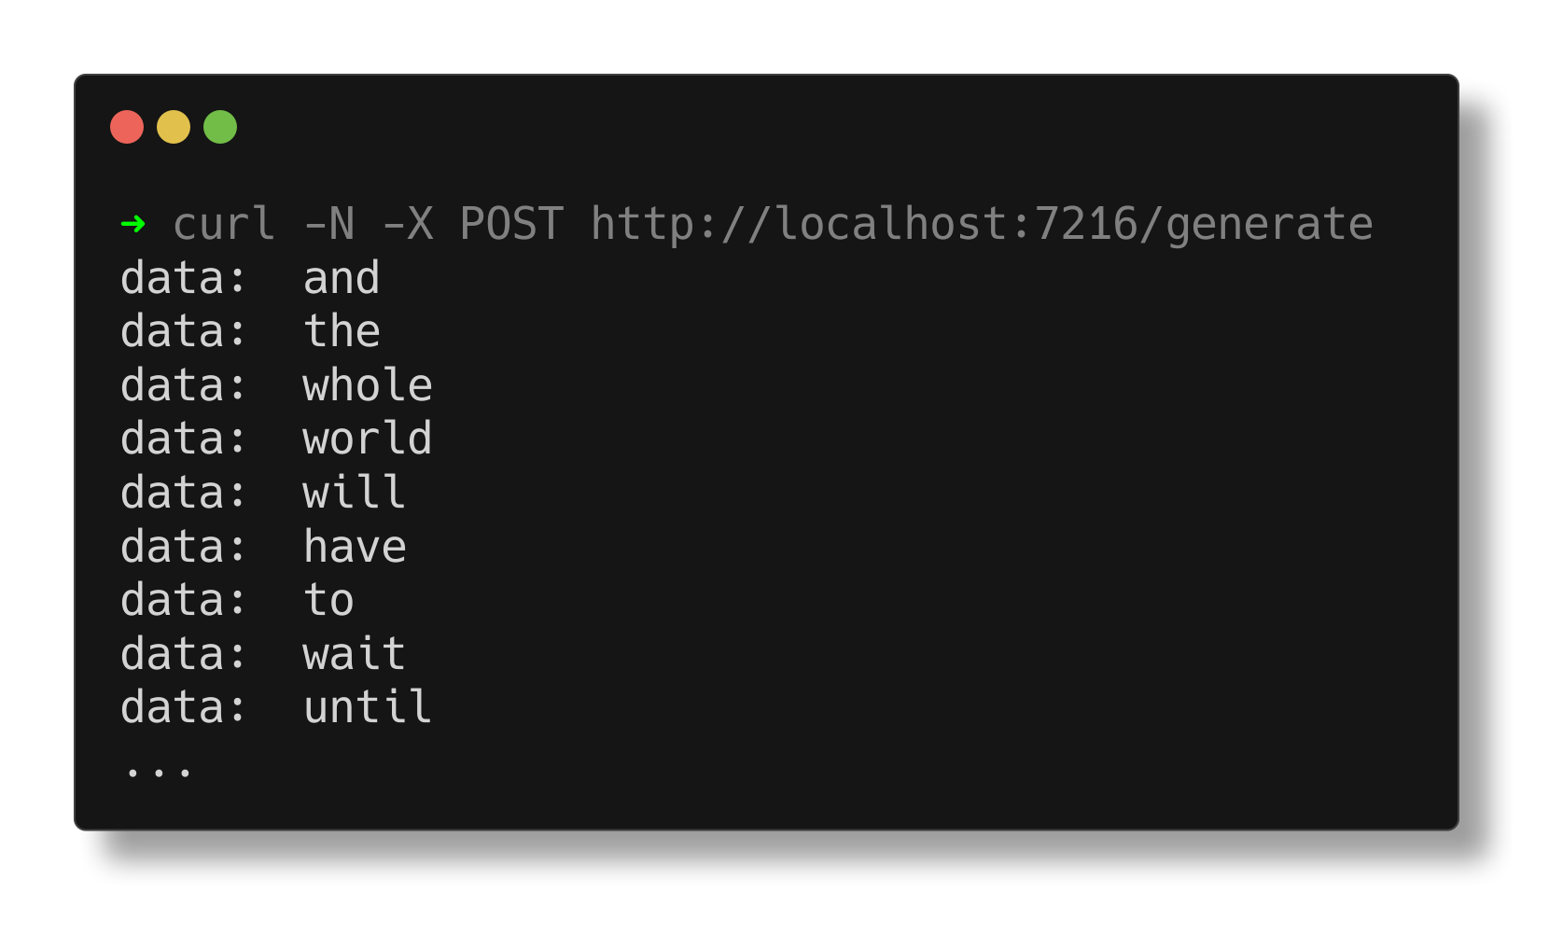Click the trailing ellipsis at output end
The height and width of the screenshot is (934, 1563).
coord(159,771)
